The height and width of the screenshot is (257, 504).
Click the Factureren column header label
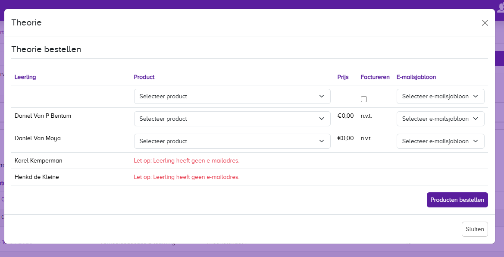(x=375, y=77)
